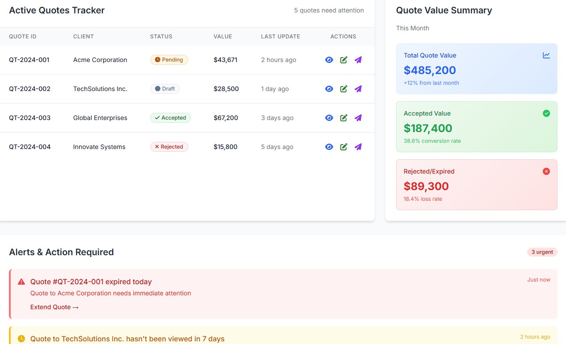Screen dimensions: 566x344
Task: Click clock icon on TechSolutions alert
Action: (21, 339)
